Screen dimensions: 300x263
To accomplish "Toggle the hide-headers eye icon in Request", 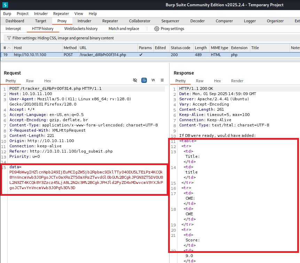I will click(135, 80).
